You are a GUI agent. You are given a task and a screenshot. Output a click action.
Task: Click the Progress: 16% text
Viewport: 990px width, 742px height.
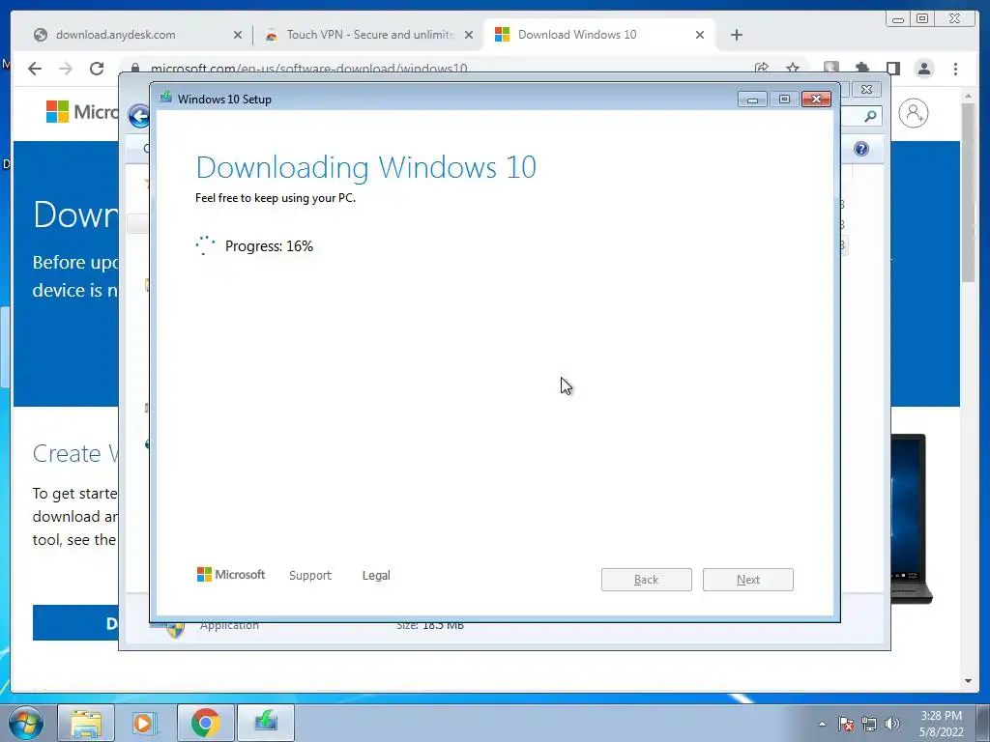pyautogui.click(x=269, y=246)
